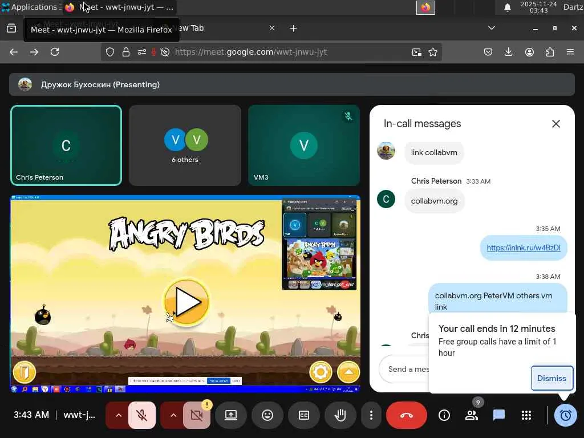Raise hand in the meeting
This screenshot has height=438, width=584.
pos(340,415)
